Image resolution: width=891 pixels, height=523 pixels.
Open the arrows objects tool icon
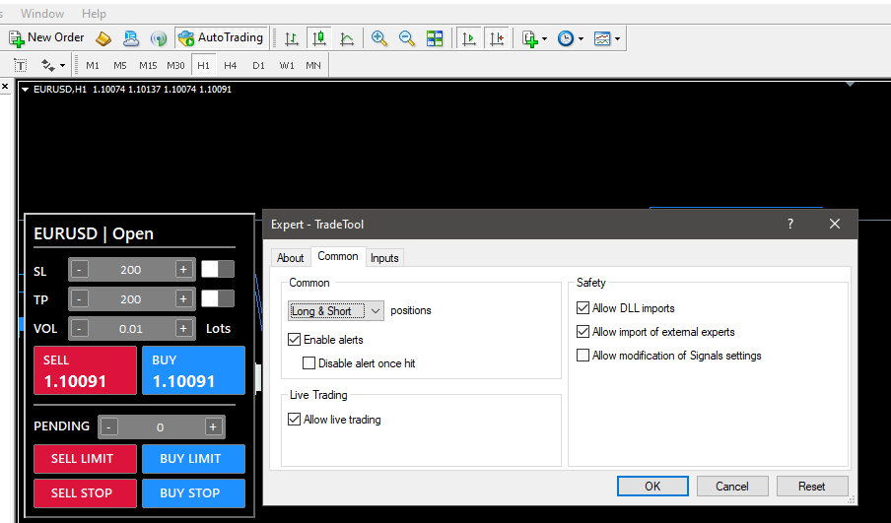(47, 65)
